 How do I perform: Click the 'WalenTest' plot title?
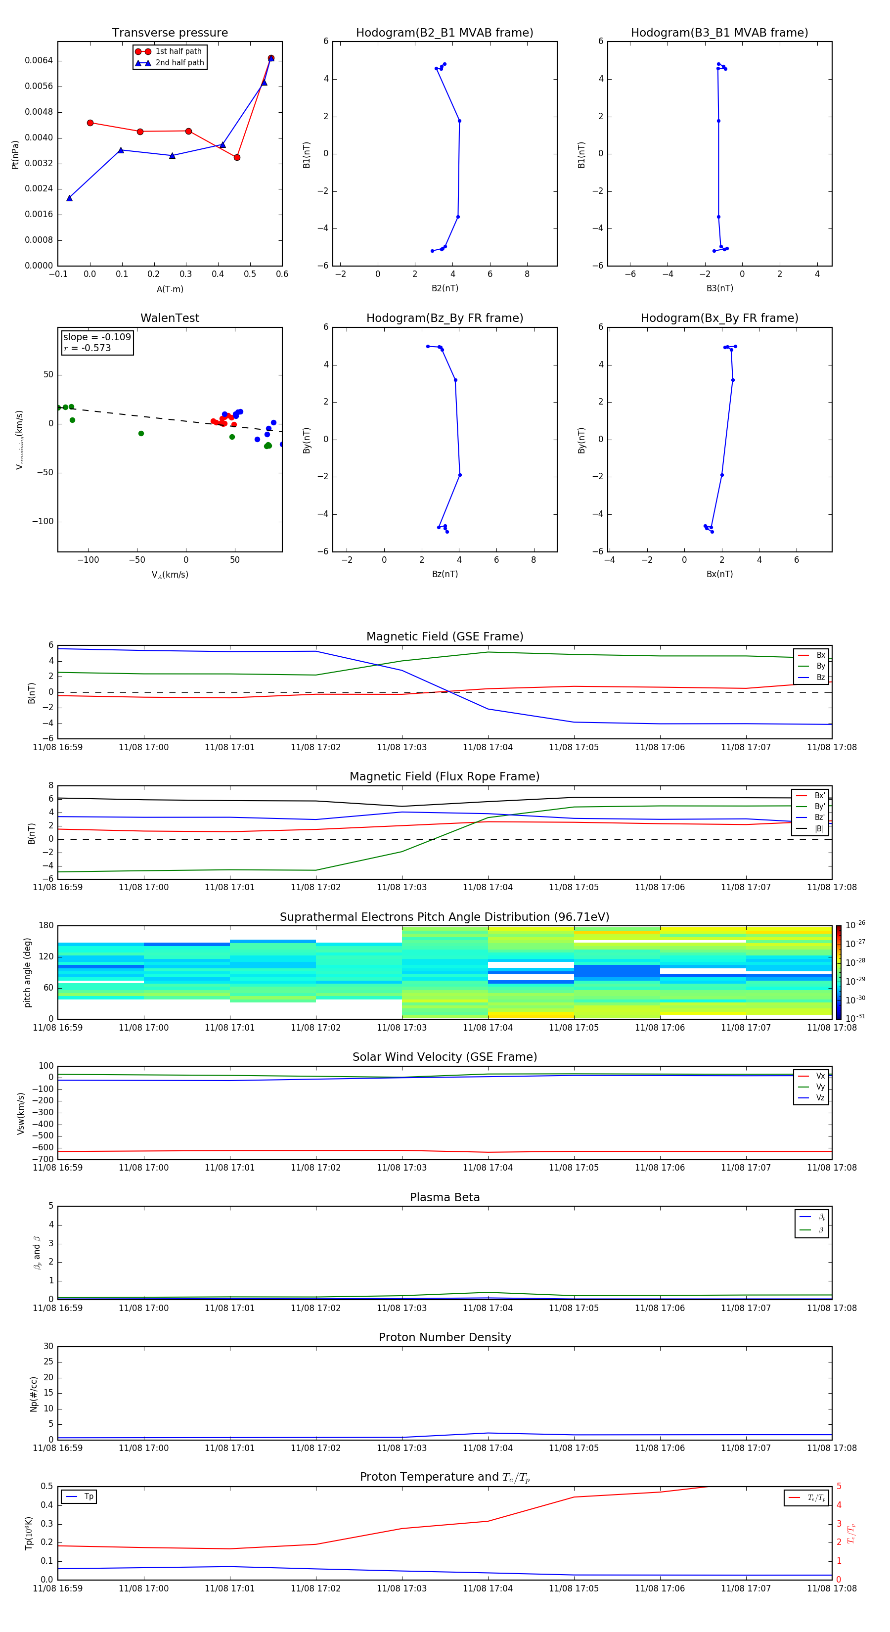pos(170,318)
